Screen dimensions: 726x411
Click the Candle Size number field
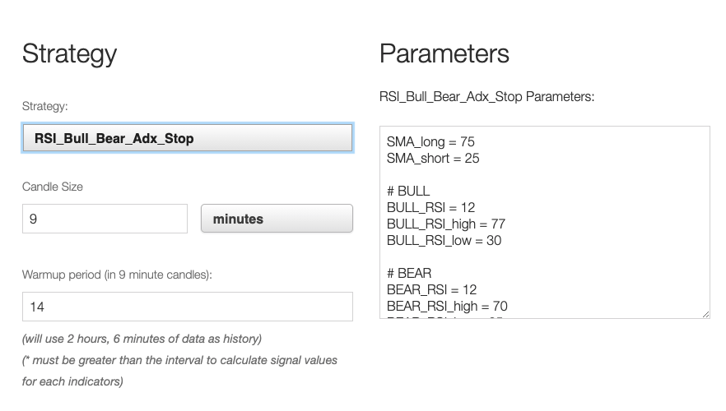click(x=105, y=219)
